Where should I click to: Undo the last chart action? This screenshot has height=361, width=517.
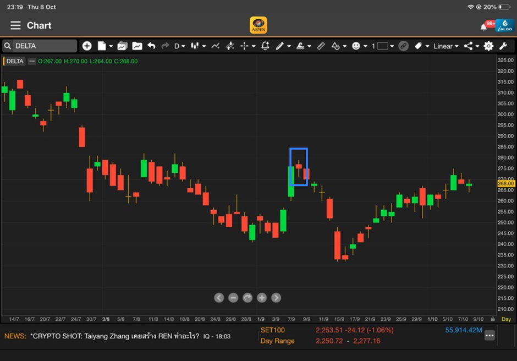pos(151,46)
